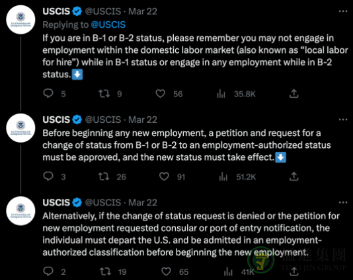Open the USCIS avatar on the first tweet
This screenshot has height=280, width=353.
(x=20, y=20)
